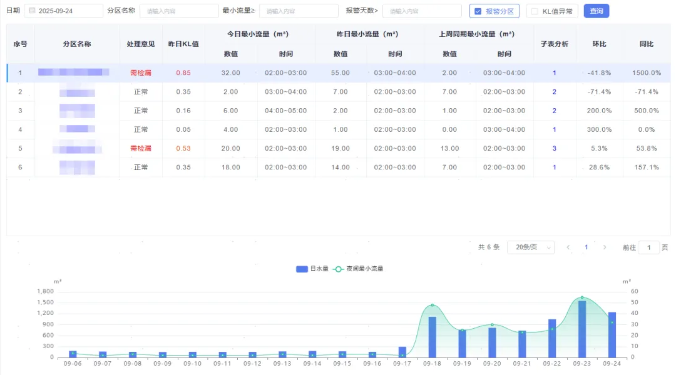Click the 昨日KL值 column header

(183, 44)
